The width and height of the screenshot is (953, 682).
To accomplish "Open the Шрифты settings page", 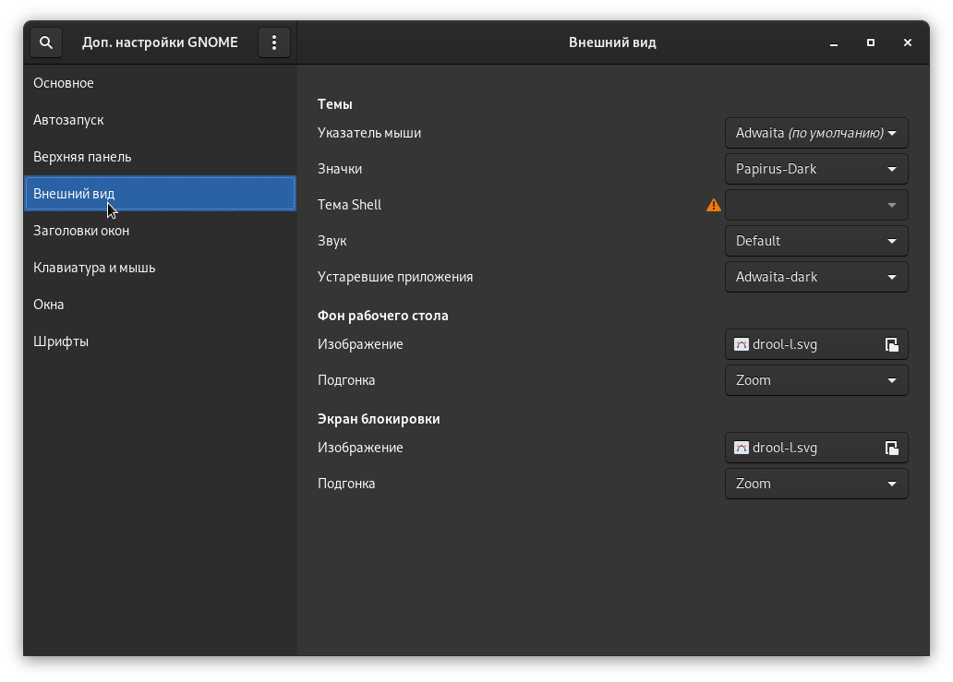I will [61, 341].
